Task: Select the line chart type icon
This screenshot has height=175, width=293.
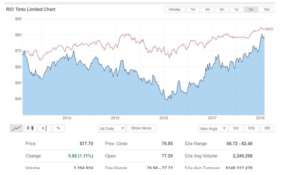Action: point(16,128)
